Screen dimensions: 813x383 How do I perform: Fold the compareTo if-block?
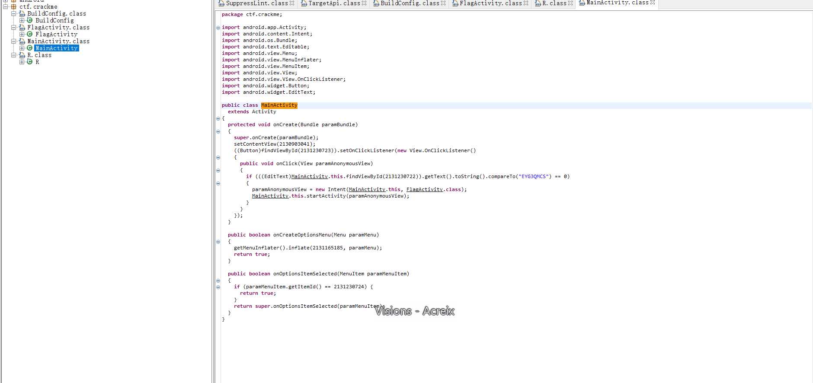coord(218,183)
